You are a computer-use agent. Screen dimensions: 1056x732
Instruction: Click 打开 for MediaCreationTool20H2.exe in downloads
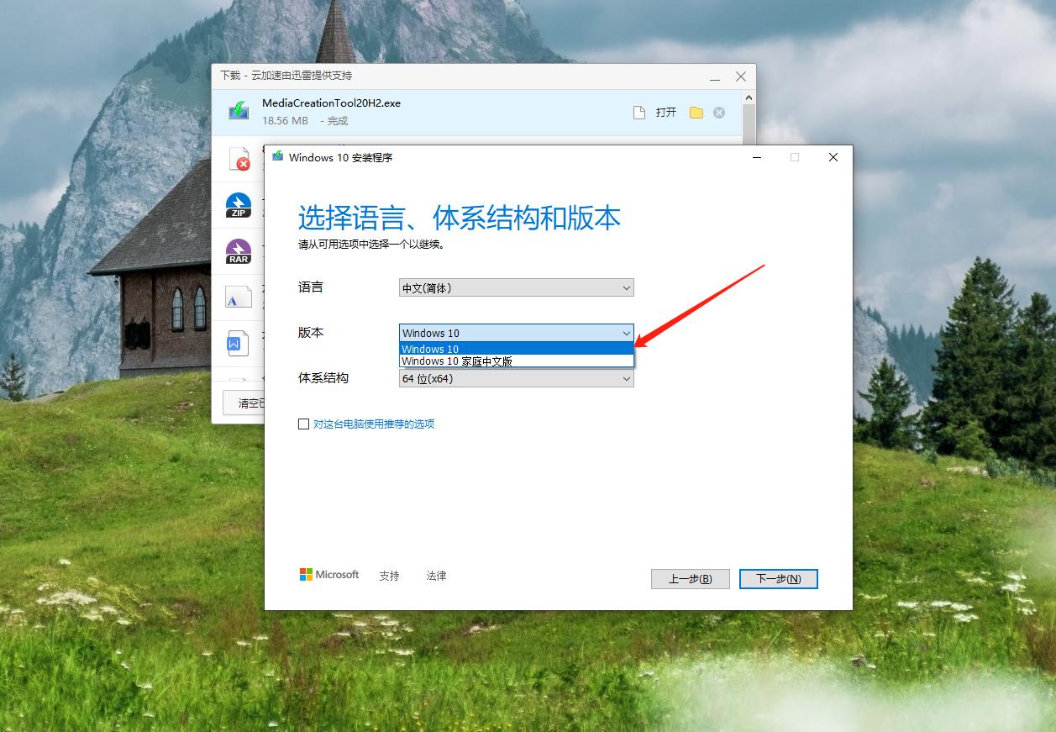(x=666, y=113)
